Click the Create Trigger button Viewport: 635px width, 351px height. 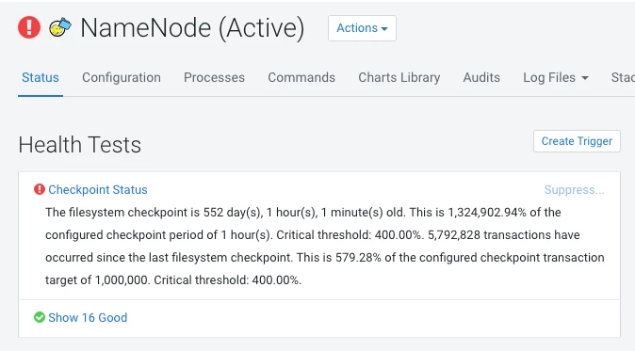[x=577, y=141]
